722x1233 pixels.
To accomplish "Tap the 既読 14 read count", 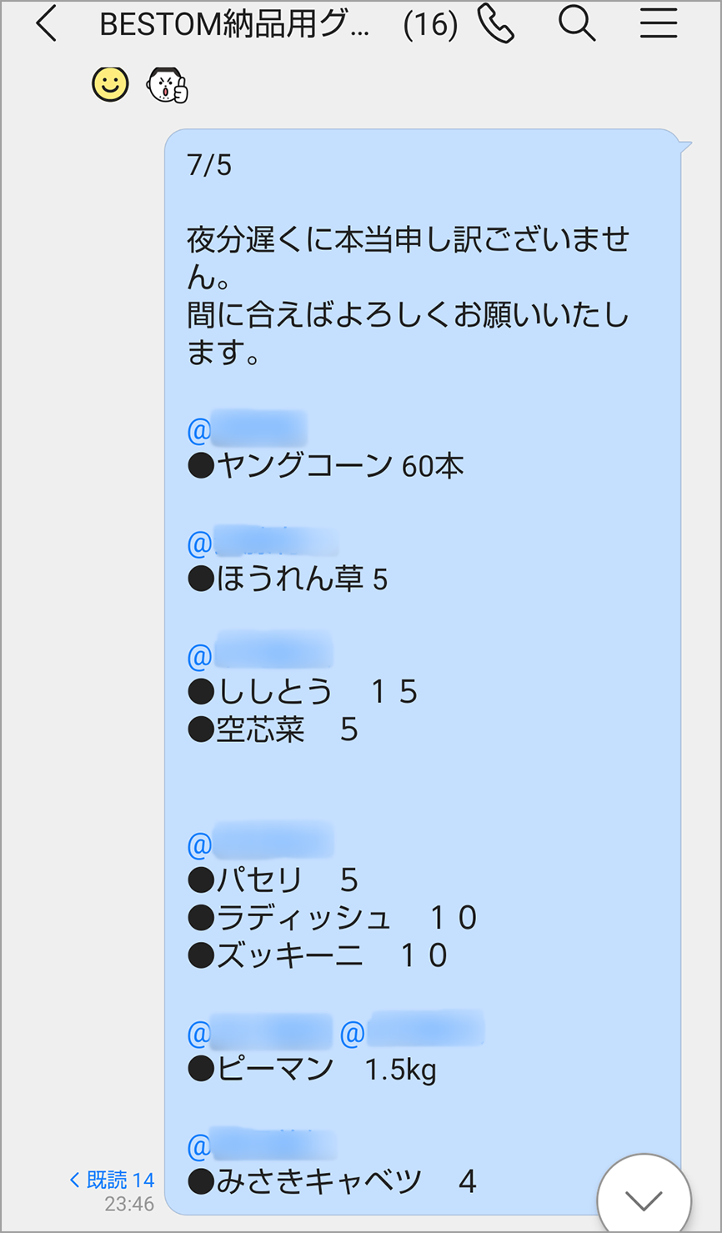I will pos(113,1180).
